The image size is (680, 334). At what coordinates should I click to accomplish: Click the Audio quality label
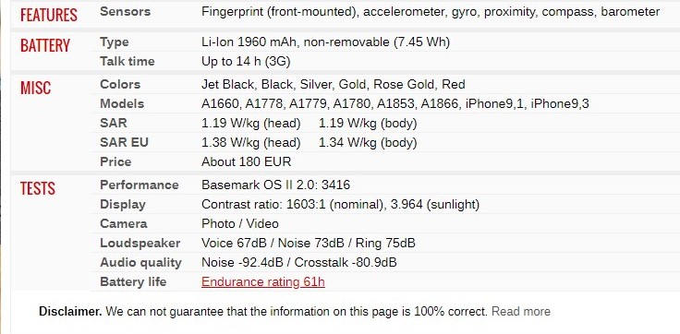[x=140, y=263]
